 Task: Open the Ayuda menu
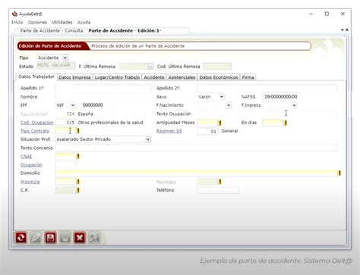pos(84,22)
